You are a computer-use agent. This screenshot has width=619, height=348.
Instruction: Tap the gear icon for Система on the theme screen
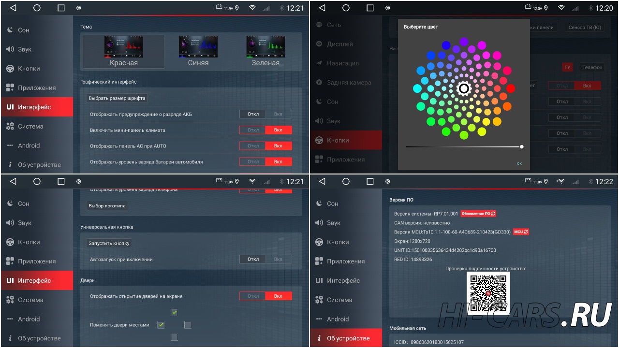10,127
